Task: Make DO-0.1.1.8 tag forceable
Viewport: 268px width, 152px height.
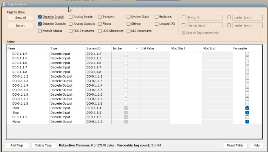Action: click(x=247, y=103)
